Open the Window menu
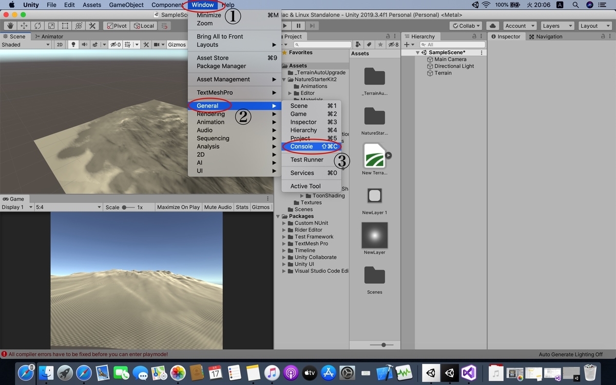 [x=202, y=5]
